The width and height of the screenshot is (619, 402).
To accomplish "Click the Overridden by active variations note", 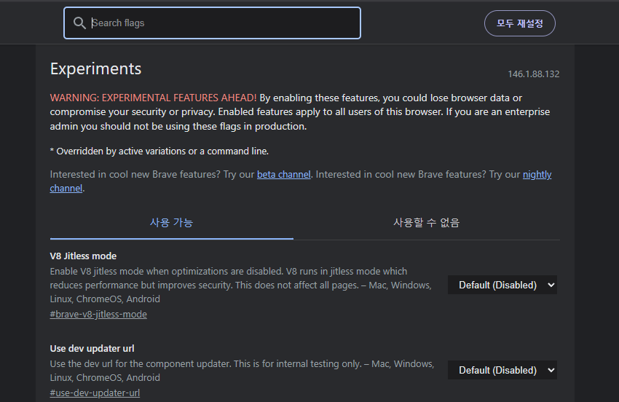I will click(159, 151).
